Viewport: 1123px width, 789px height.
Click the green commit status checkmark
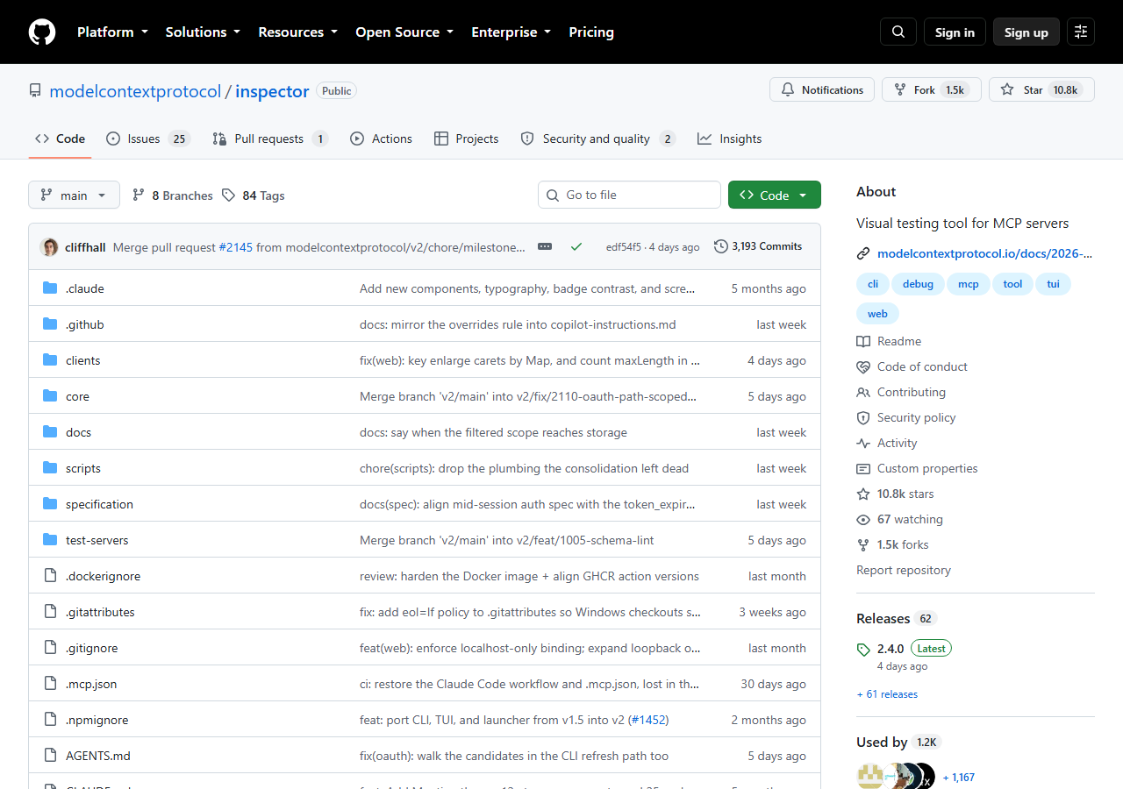pyautogui.click(x=576, y=246)
